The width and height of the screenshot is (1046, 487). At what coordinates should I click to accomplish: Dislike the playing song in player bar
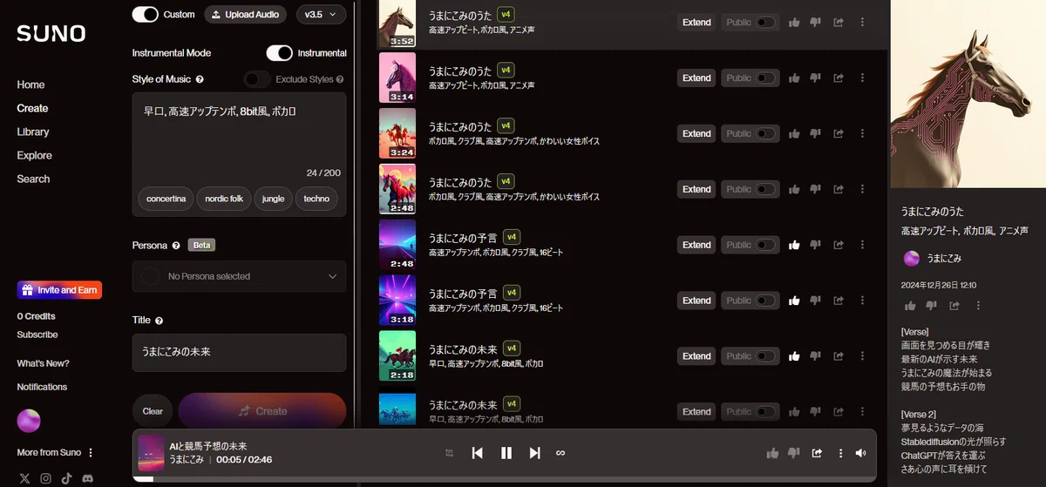click(794, 453)
